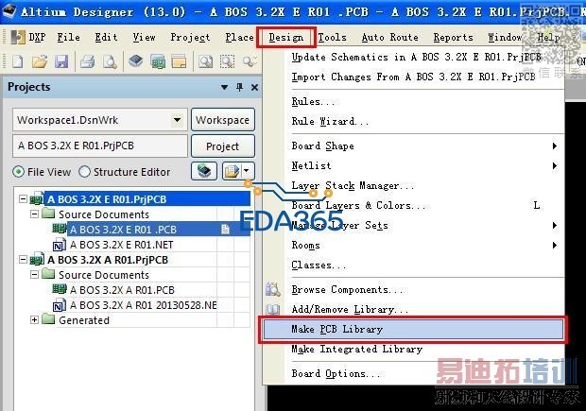Click the open folder toolbar icon
Viewport: 586px width, 411px height.
(40, 61)
